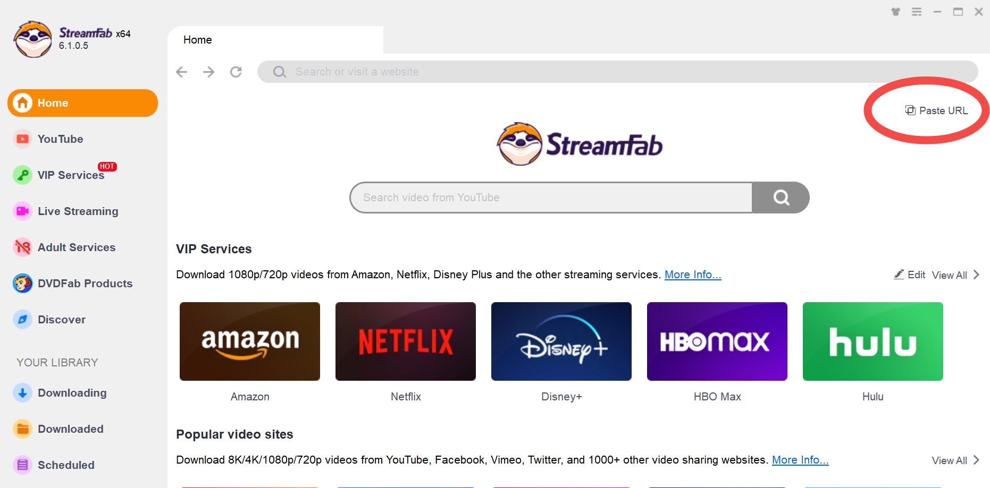Click Edit in VIP Services section
The height and width of the screenshot is (488, 990).
tap(910, 275)
